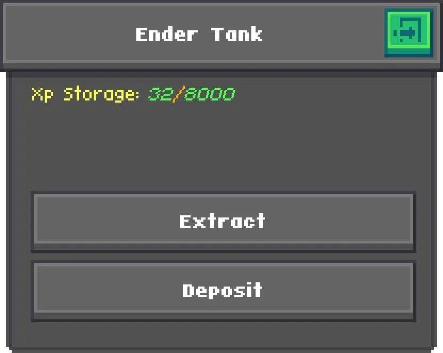Image resolution: width=443 pixels, height=353 pixels.
Task: Click the 8000 capacity number
Action: pos(209,94)
